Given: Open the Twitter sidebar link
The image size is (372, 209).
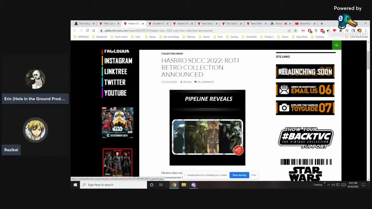Looking at the screenshot, I should [x=114, y=82].
